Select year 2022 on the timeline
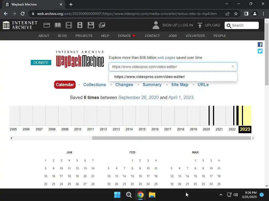Screen dimensions: 269x201 point(232,129)
